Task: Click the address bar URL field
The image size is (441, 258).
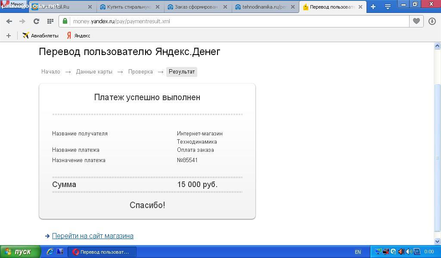Action: [237, 21]
